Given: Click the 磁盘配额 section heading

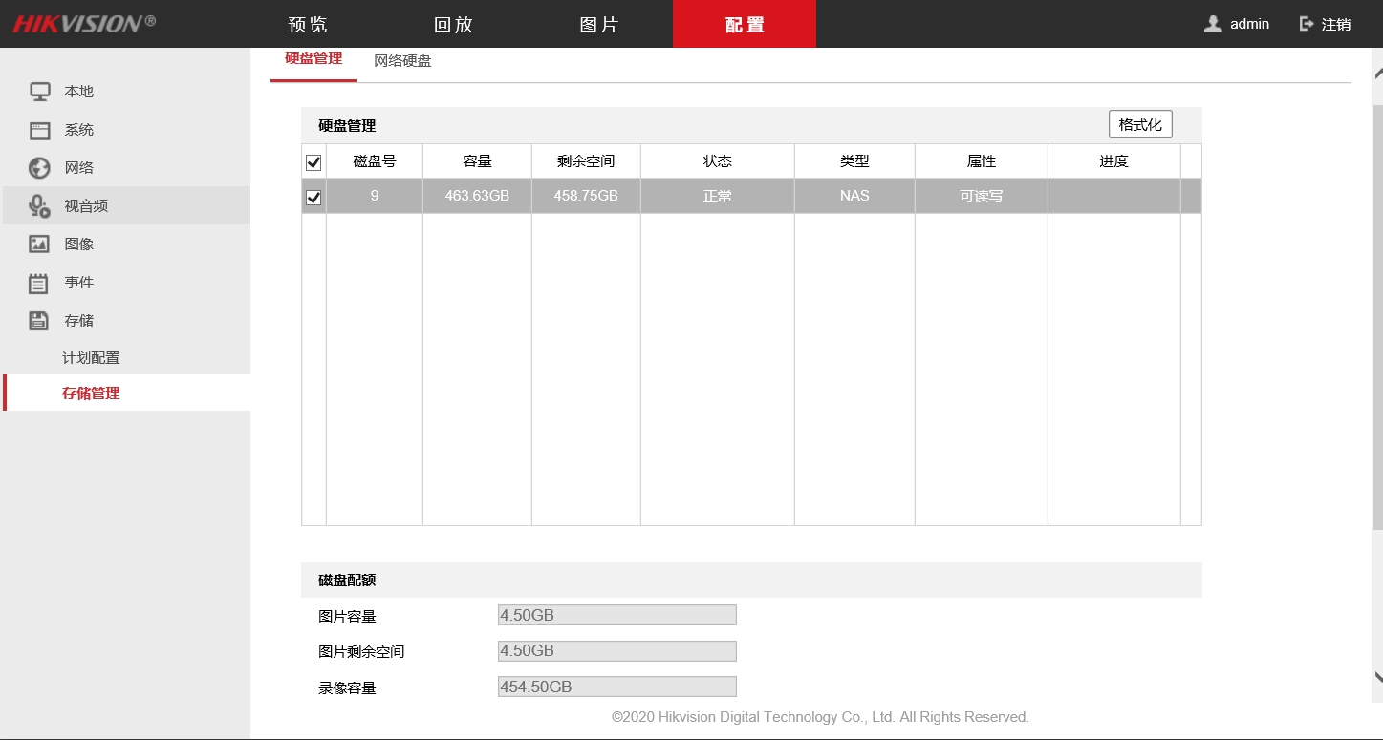Looking at the screenshot, I should point(347,581).
